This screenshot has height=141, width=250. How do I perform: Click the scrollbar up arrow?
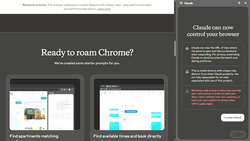point(175,1)
